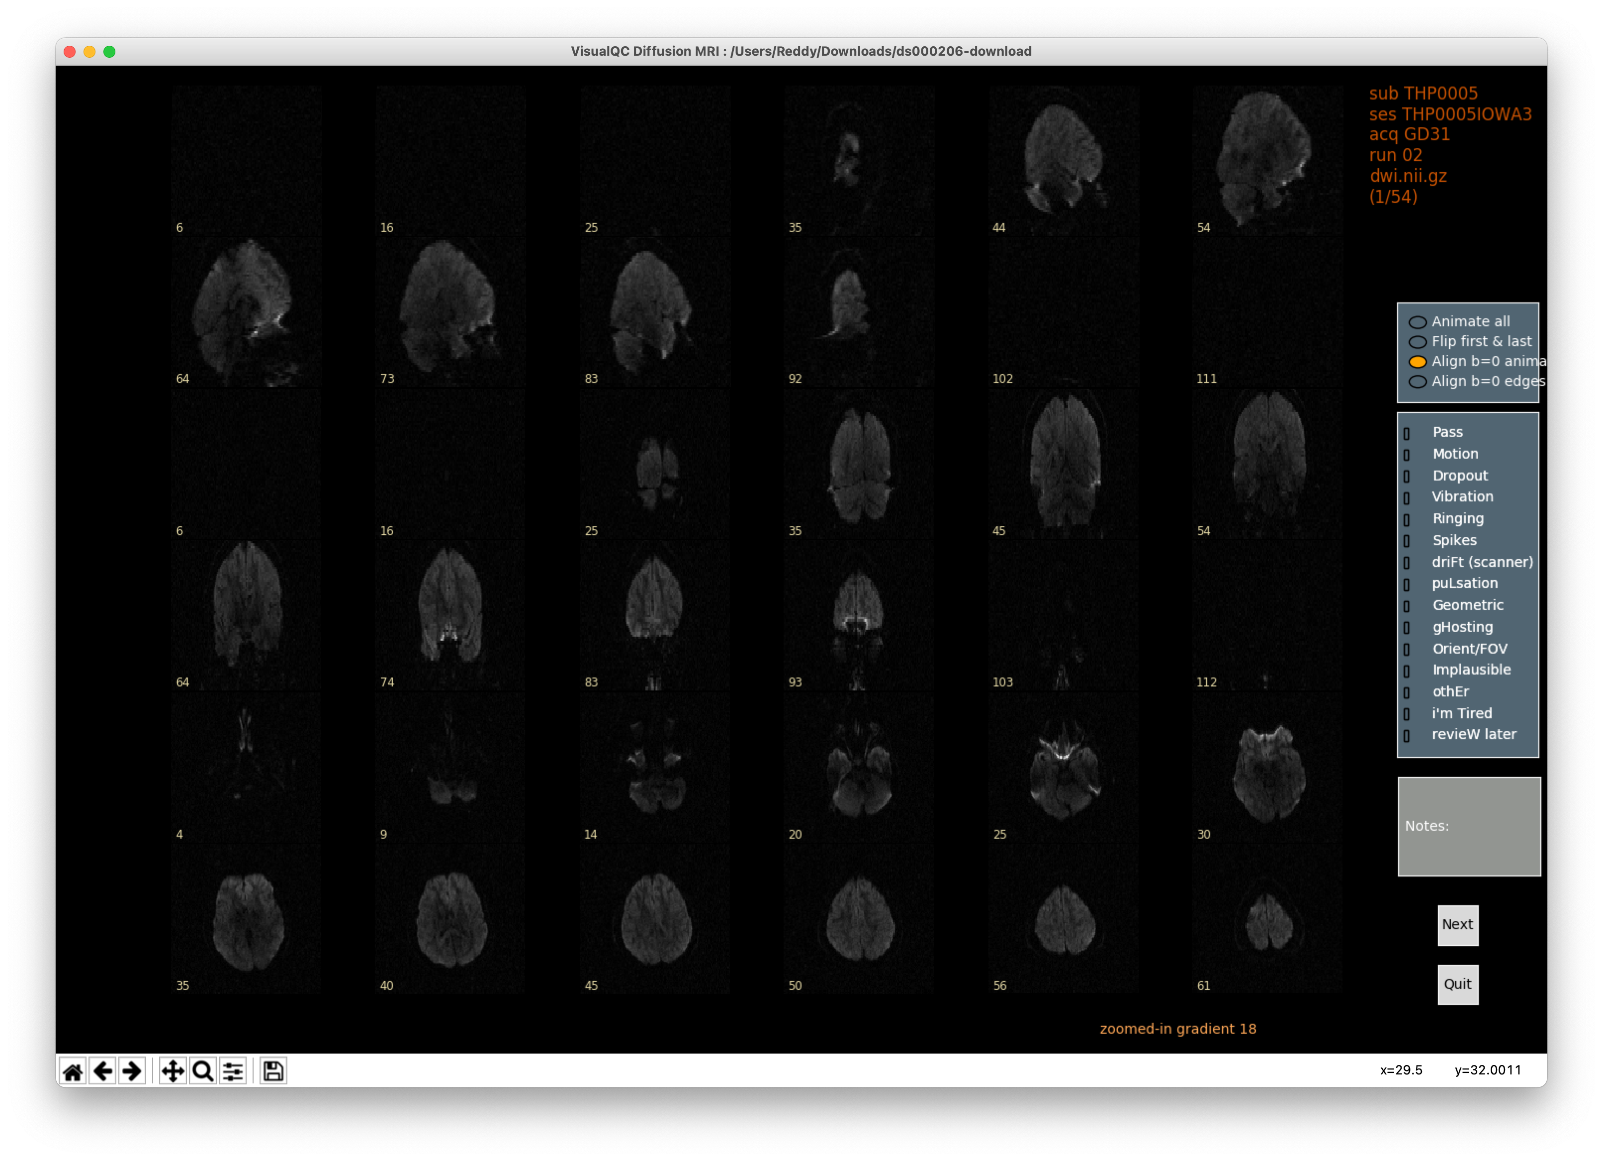Check the revieW later box

click(1407, 735)
